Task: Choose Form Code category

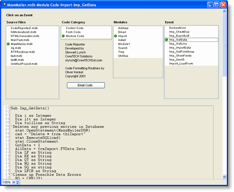Action: tap(73, 32)
